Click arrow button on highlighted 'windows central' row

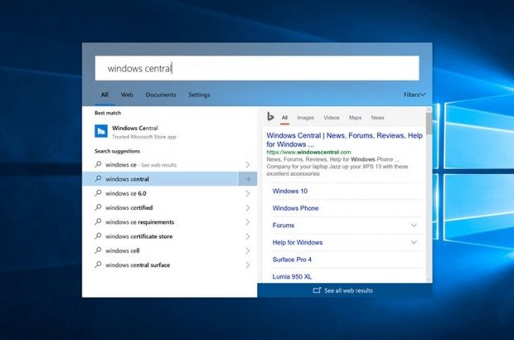click(248, 179)
